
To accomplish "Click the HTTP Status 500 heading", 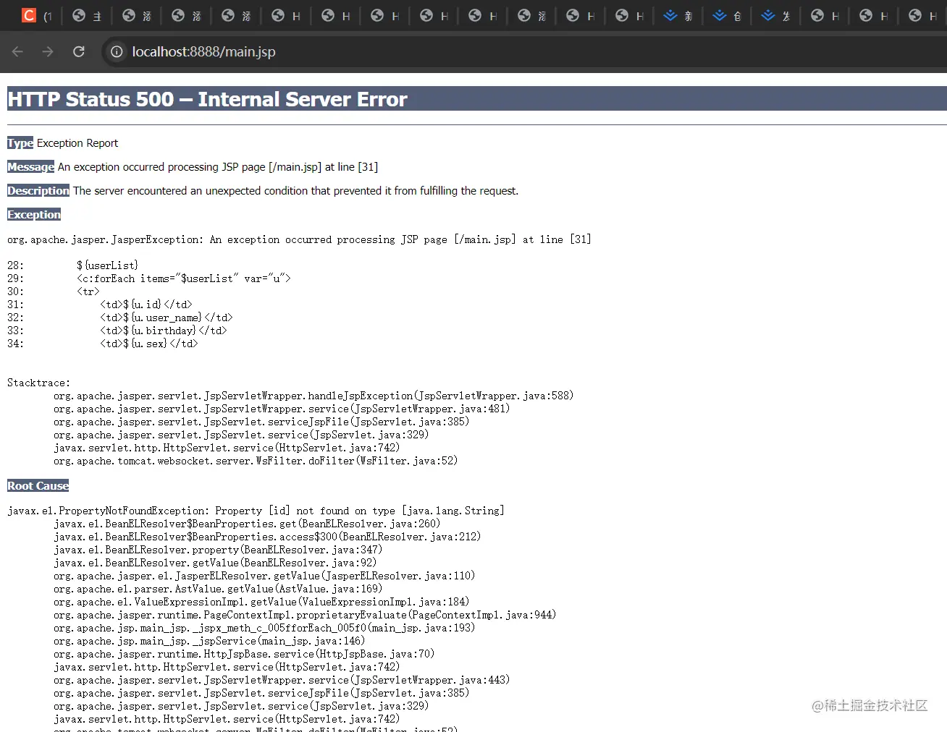I will point(208,99).
